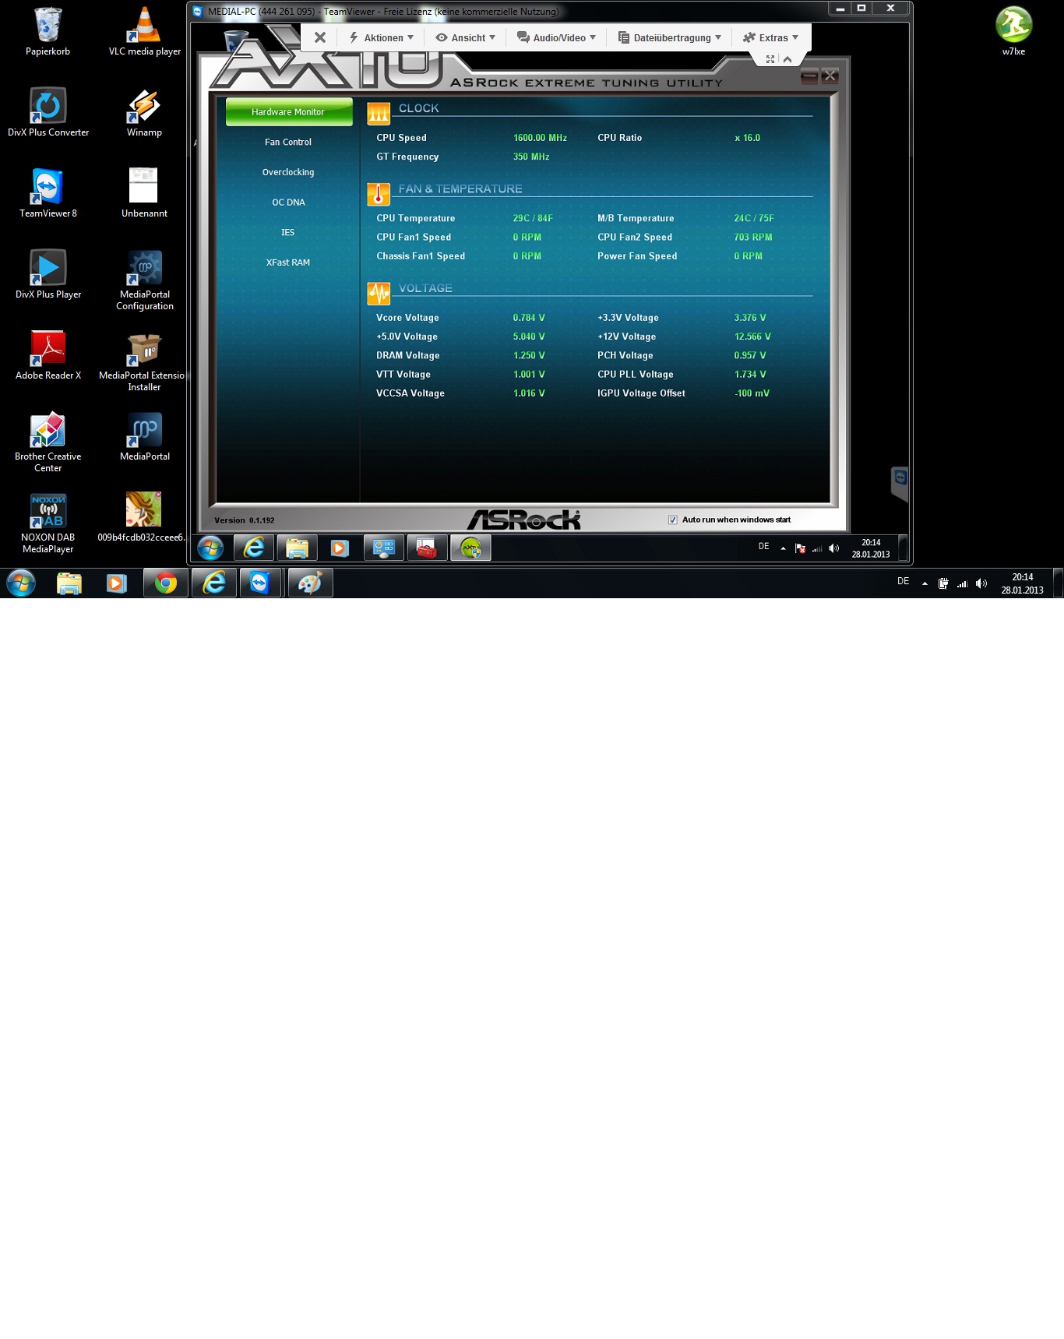Open Chrome from local taskbar
This screenshot has width=1064, height=1339.
[165, 583]
